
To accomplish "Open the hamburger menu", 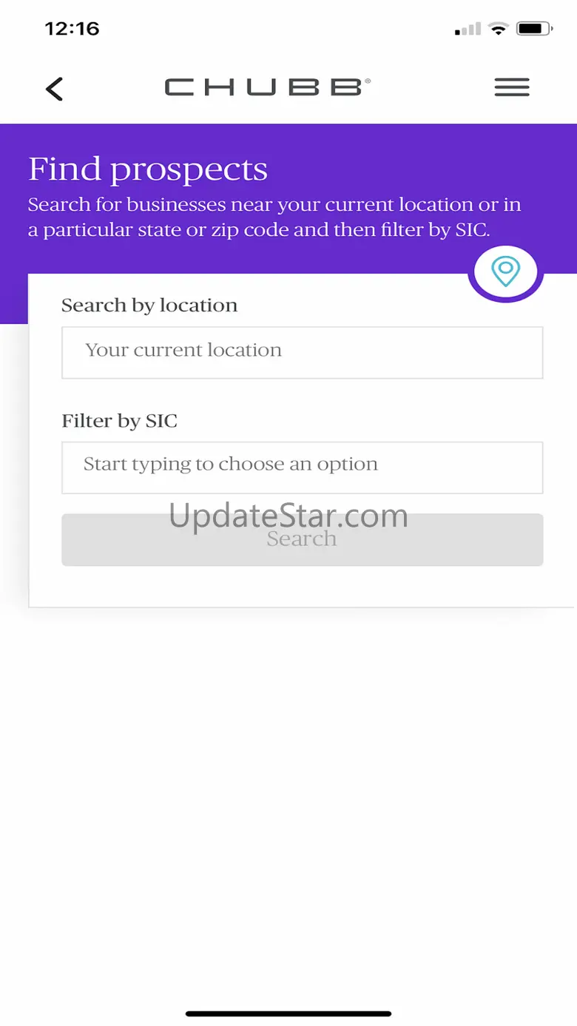I will pyautogui.click(x=512, y=87).
